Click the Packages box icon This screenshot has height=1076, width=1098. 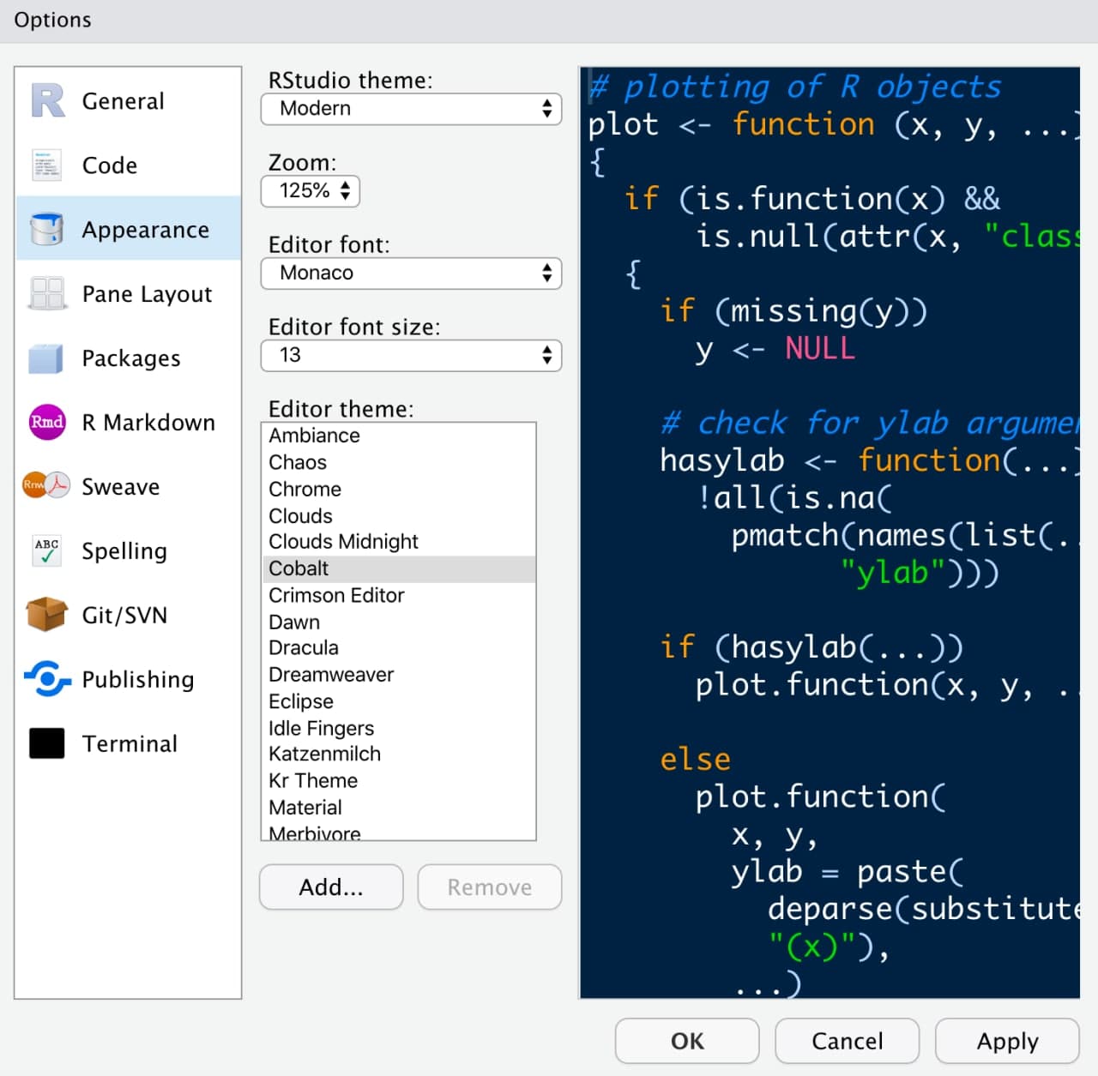(x=46, y=358)
